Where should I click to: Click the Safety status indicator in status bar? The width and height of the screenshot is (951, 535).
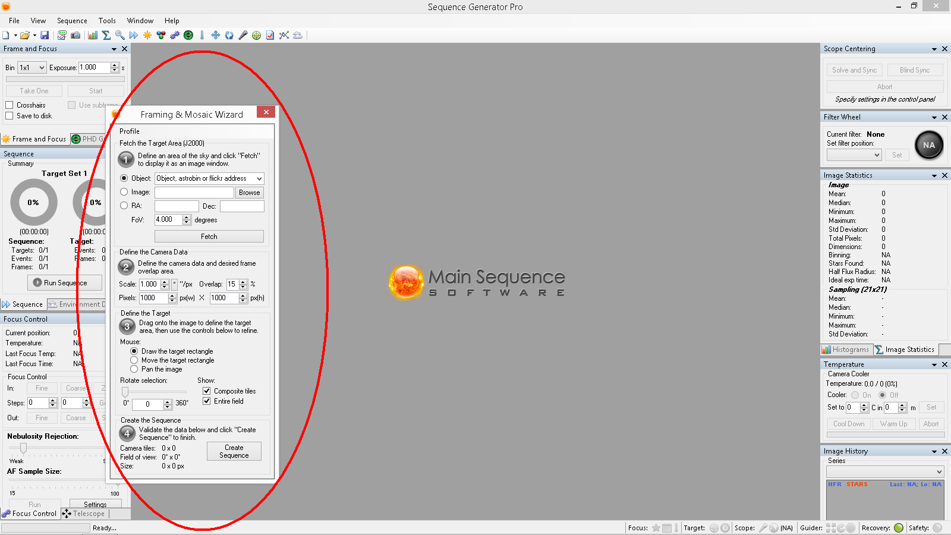[937, 528]
